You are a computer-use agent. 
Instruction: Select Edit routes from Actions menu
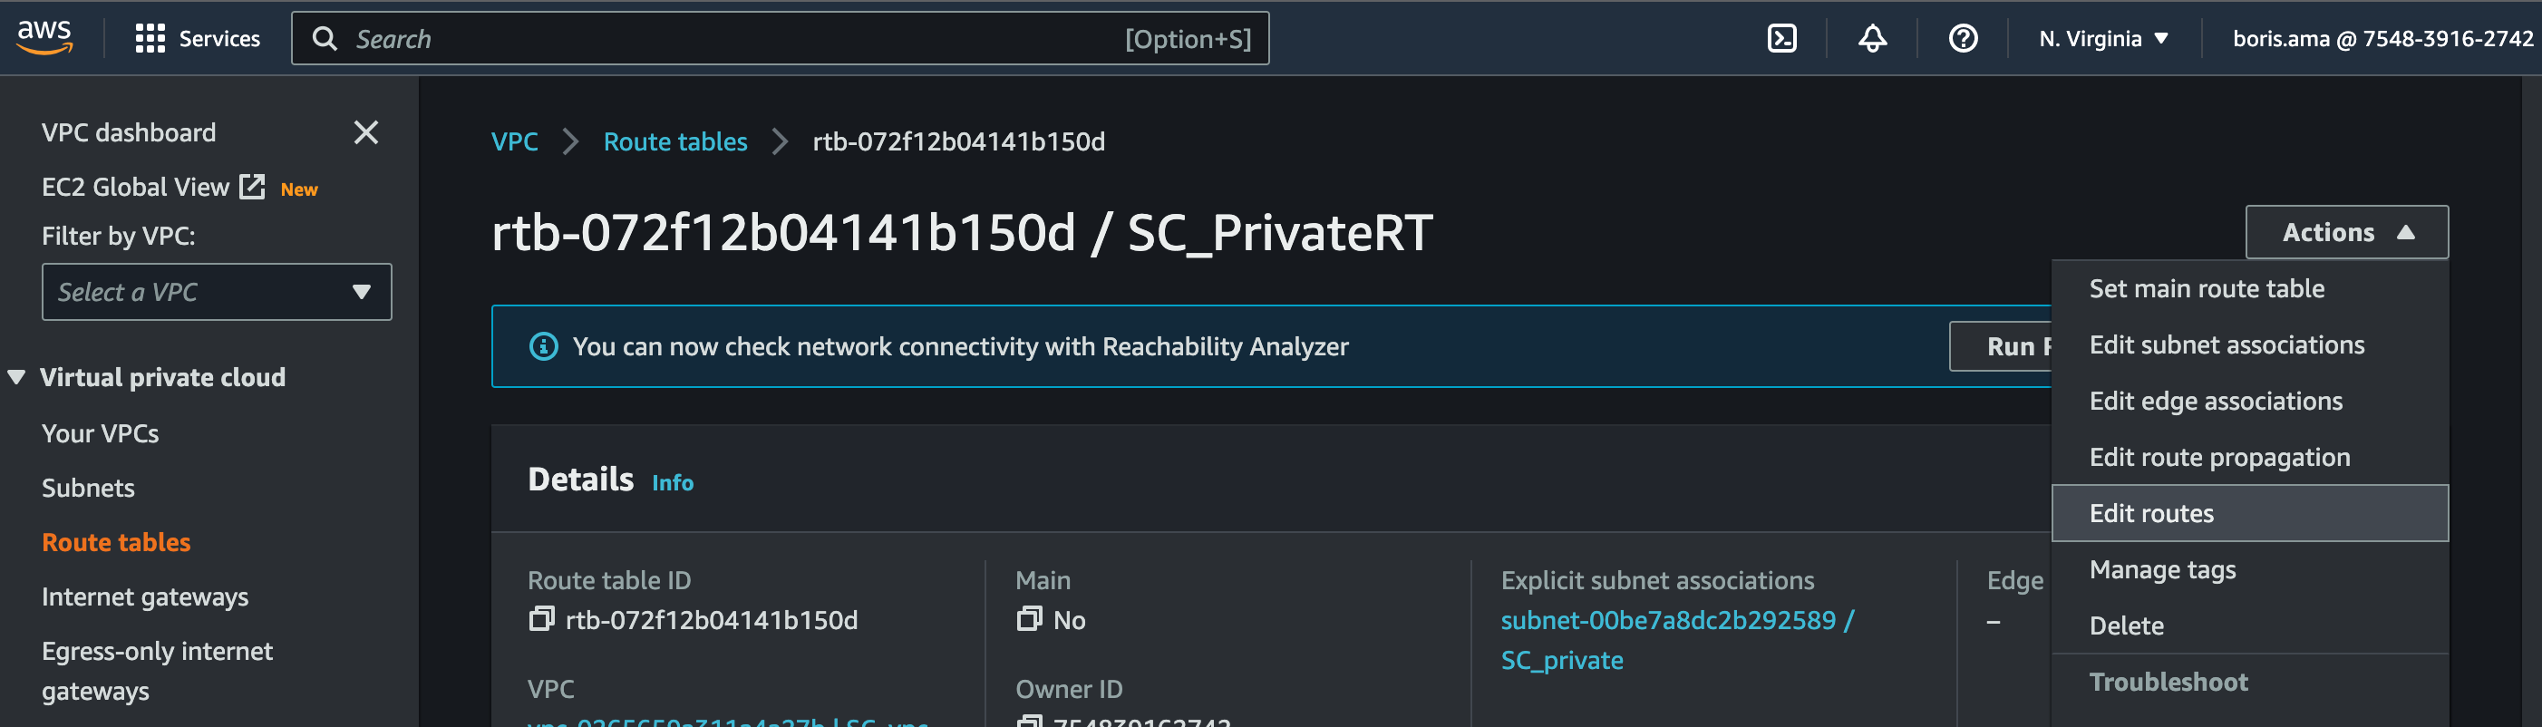(2151, 514)
